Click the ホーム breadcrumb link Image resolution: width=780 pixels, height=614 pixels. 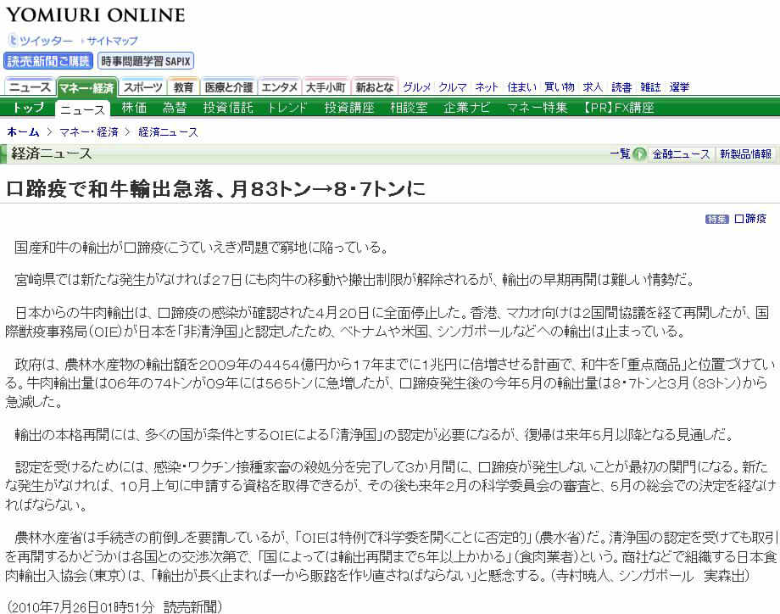point(23,132)
